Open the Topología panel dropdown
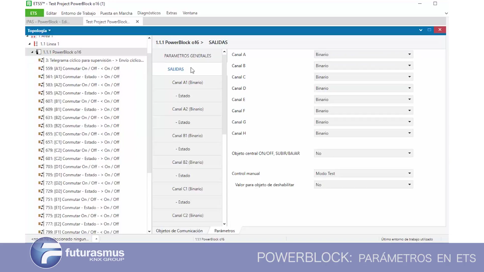The height and width of the screenshot is (272, 484). [39, 31]
